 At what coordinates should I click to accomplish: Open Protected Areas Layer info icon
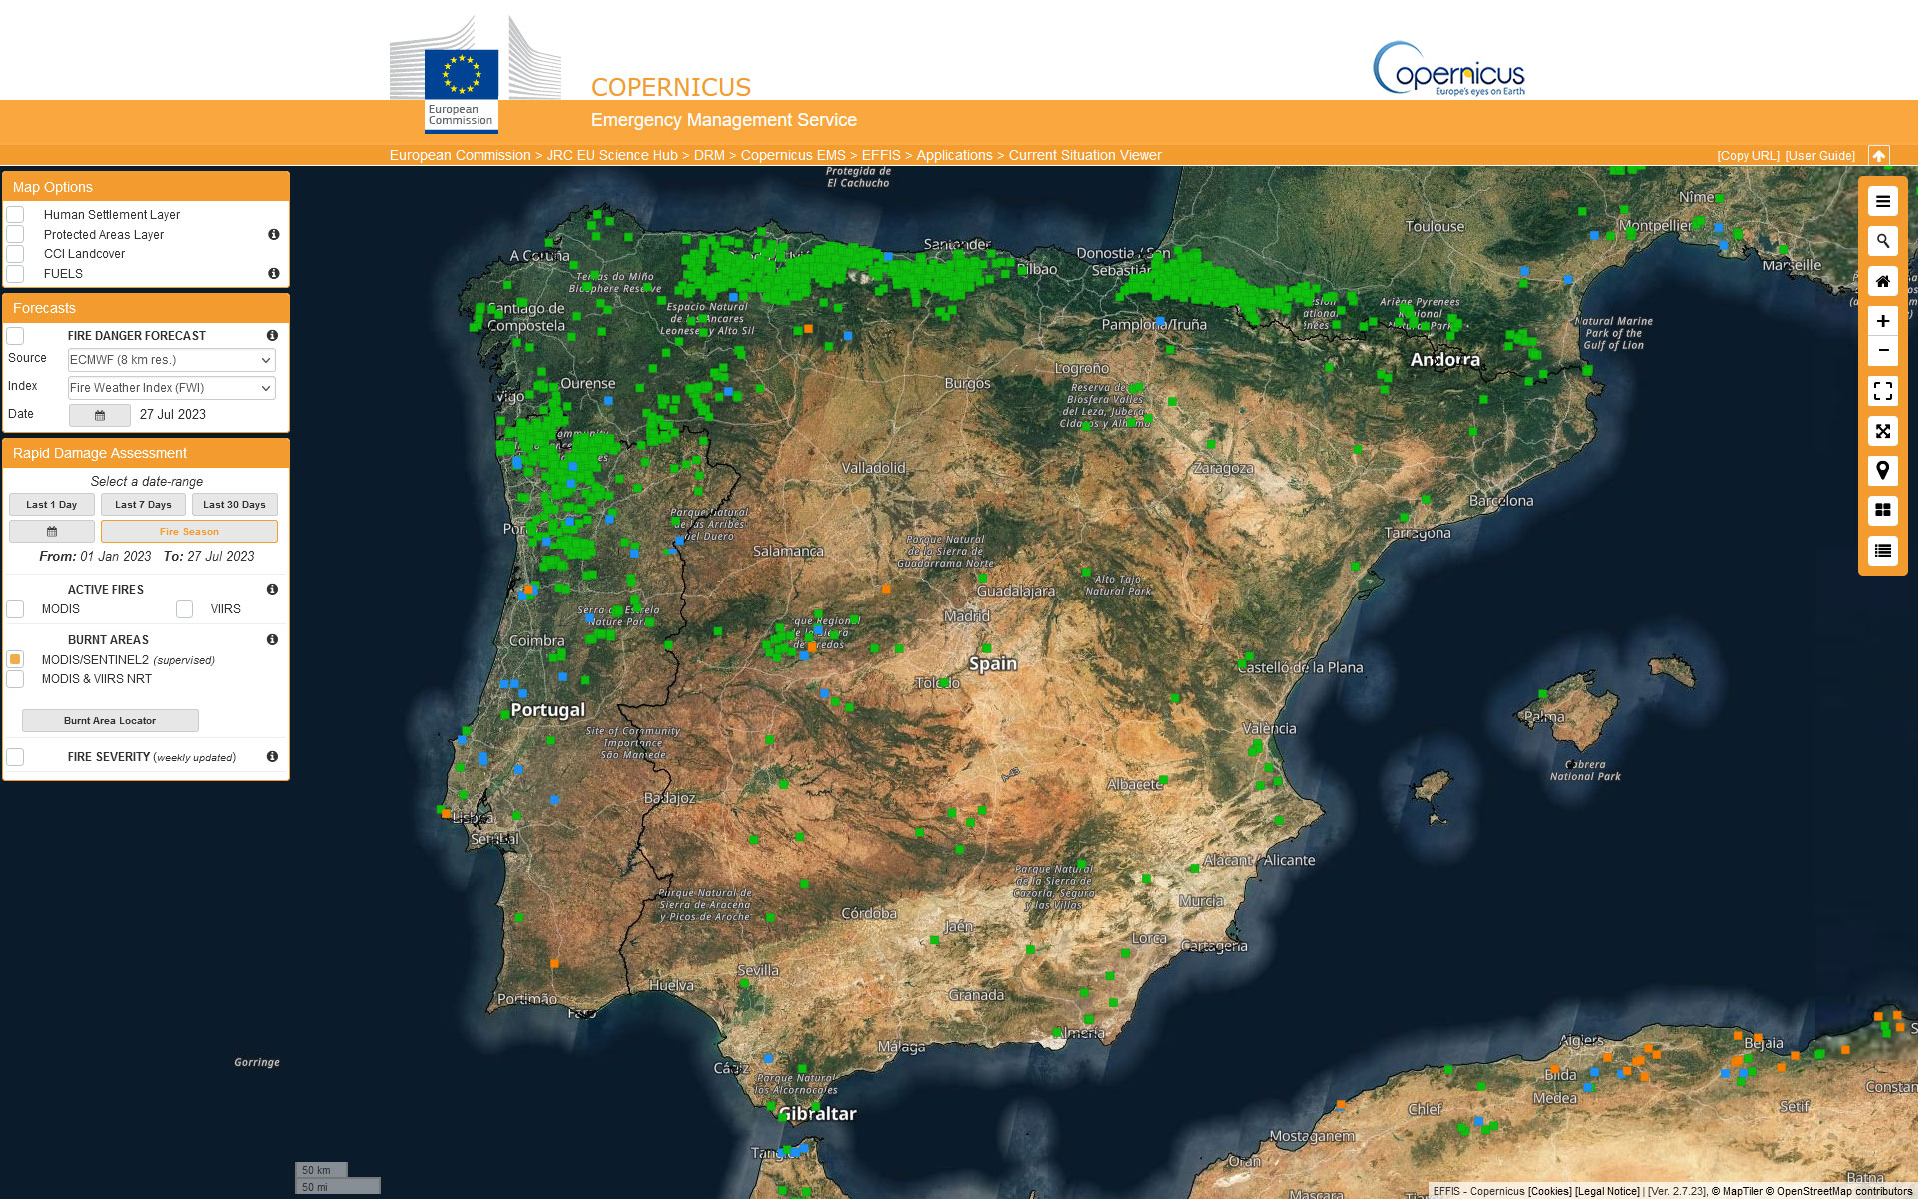coord(273,234)
